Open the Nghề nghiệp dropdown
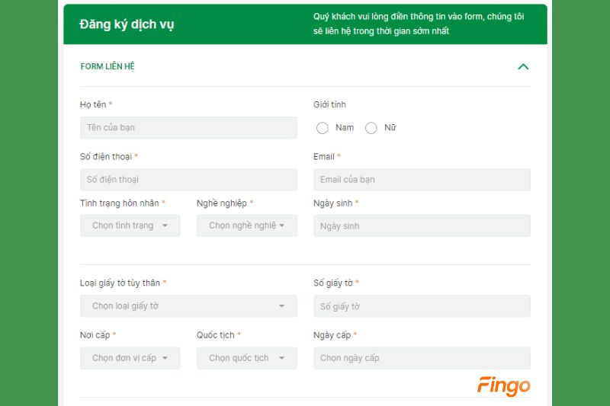This screenshot has width=610, height=406. 246,225
